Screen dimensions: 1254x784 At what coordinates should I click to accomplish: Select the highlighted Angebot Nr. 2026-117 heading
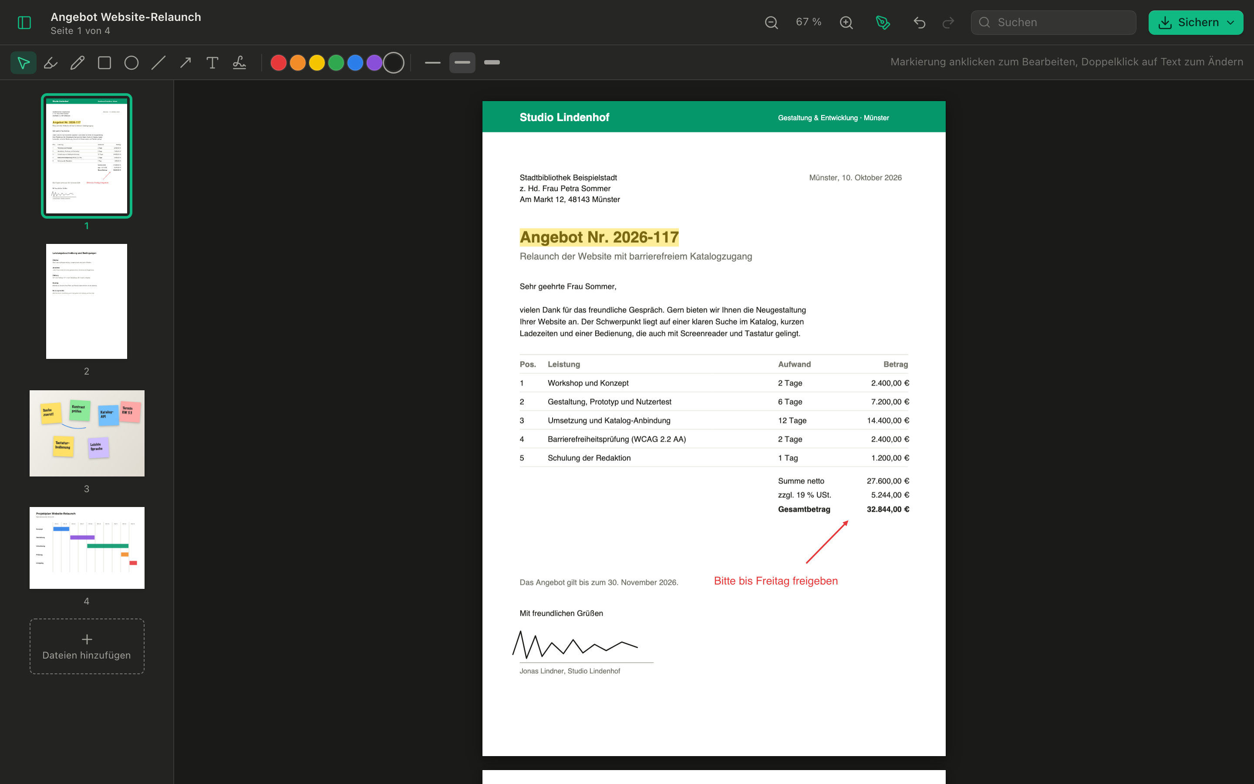pyautogui.click(x=599, y=237)
